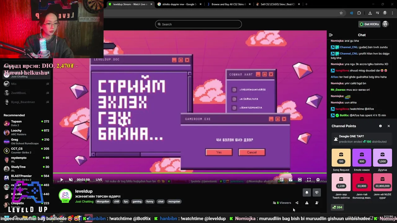The width and height of the screenshot is (397, 223).
Task: Open the leveldup channel avatar
Action: [65, 195]
